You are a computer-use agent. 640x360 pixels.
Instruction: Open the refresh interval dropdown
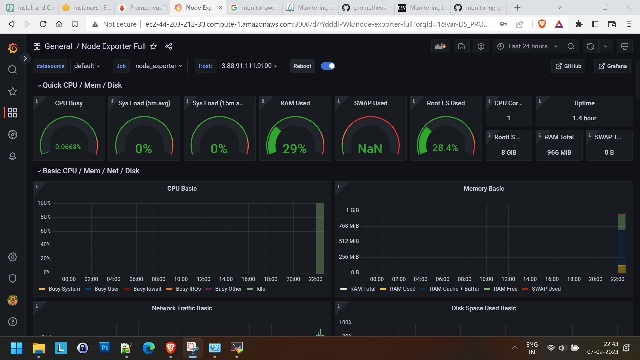tap(606, 46)
